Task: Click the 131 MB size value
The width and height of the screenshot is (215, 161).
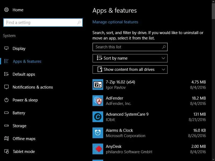Action: [199, 114]
